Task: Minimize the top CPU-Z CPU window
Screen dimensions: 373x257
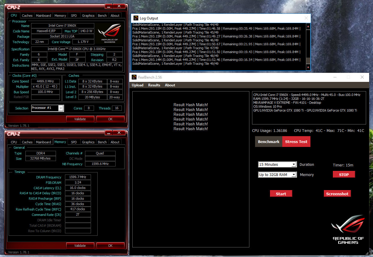Action: pyautogui.click(x=109, y=6)
